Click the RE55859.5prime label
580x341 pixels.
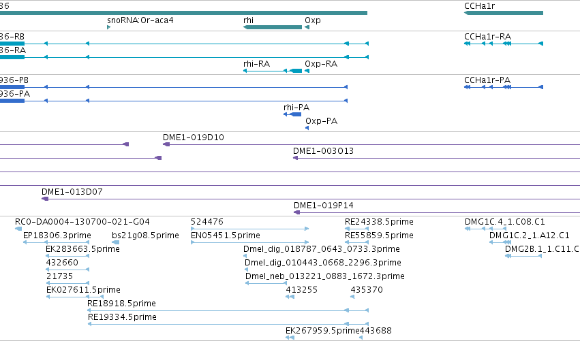tap(379, 236)
